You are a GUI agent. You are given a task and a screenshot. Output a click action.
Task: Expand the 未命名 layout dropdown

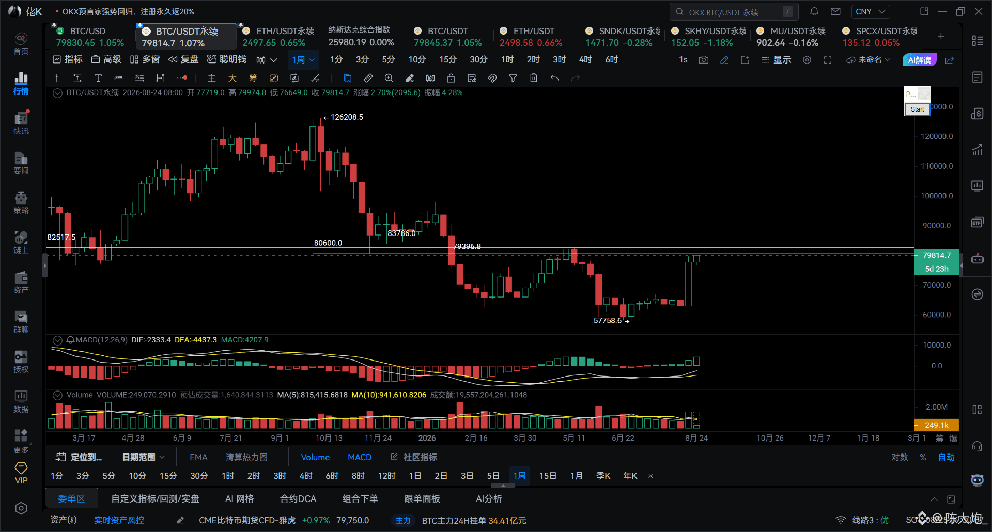click(x=869, y=60)
